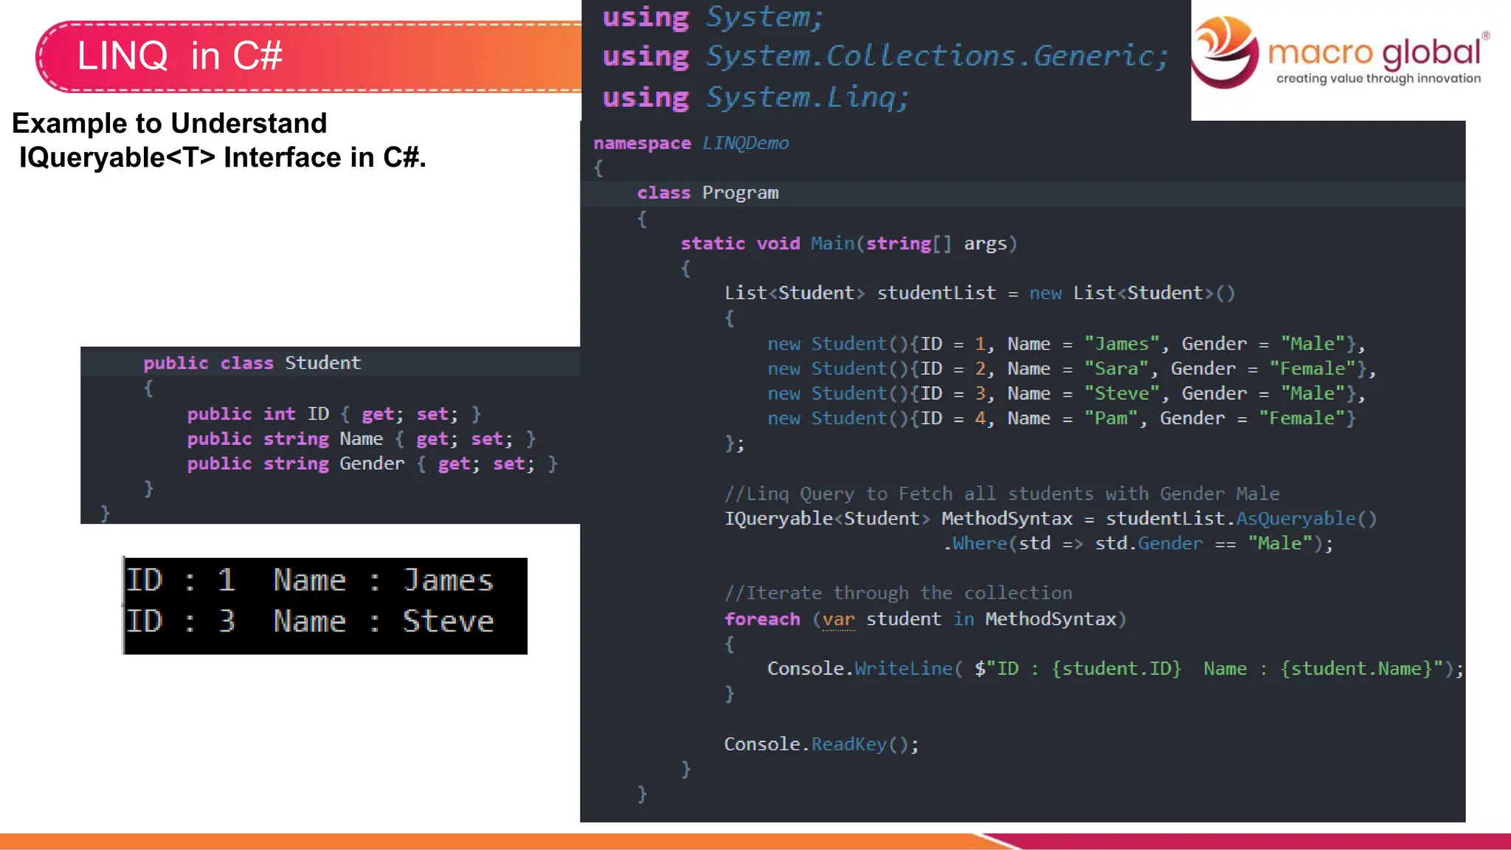Click the student entry with Name "Steve"

click(x=1066, y=393)
